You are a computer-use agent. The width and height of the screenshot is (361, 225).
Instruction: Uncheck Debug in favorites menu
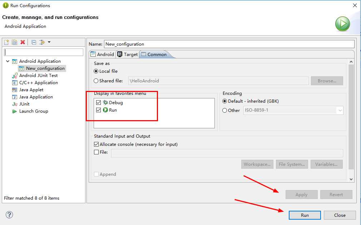click(x=99, y=103)
